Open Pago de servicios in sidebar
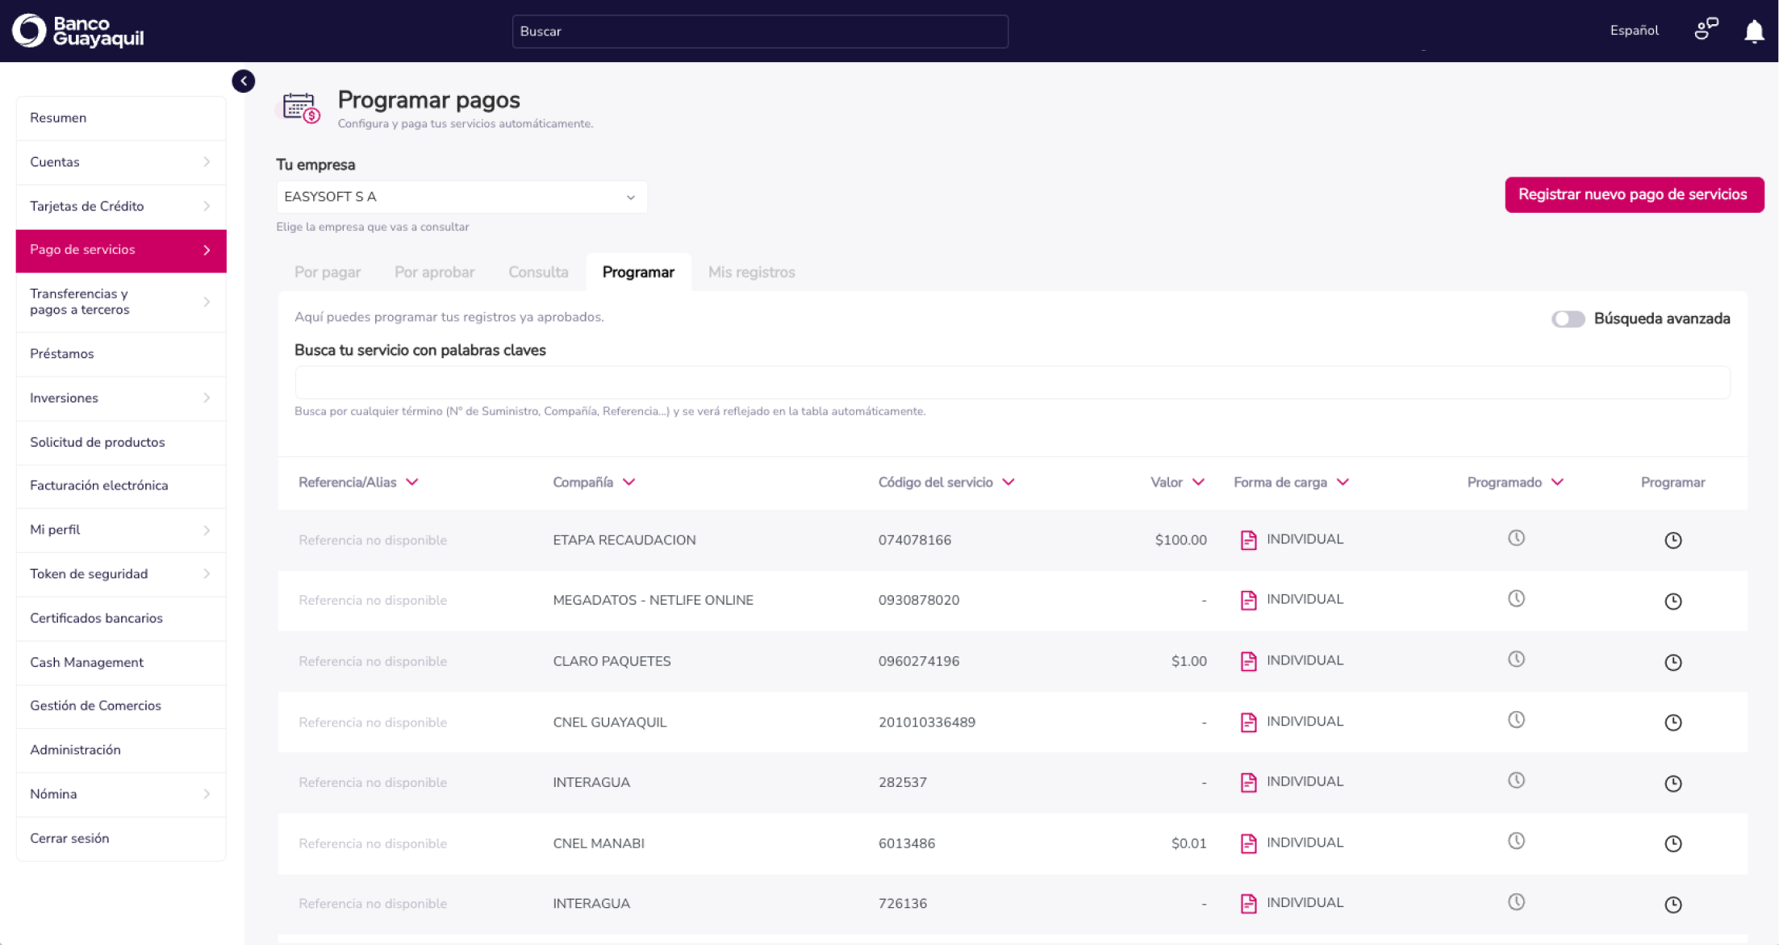1779x945 pixels. [x=121, y=251]
